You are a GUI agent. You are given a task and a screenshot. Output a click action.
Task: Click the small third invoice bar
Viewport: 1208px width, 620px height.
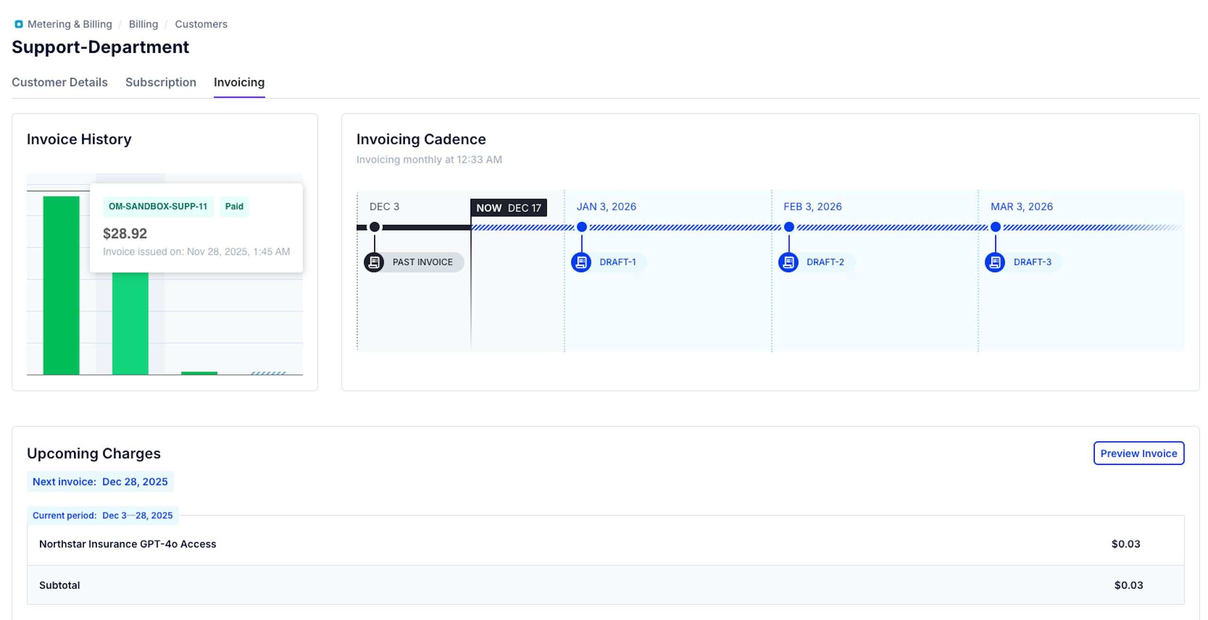tap(199, 373)
